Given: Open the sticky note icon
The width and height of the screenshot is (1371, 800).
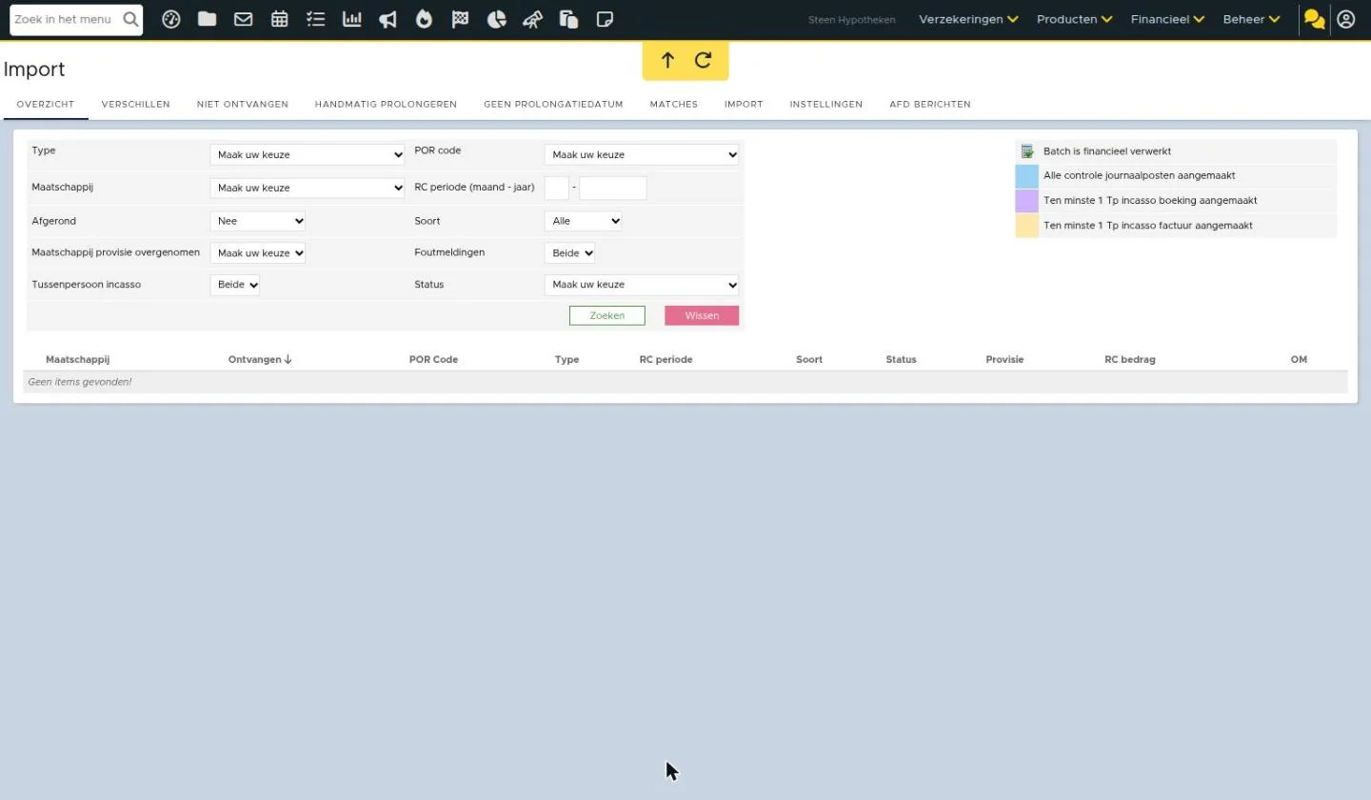Looking at the screenshot, I should pos(605,19).
